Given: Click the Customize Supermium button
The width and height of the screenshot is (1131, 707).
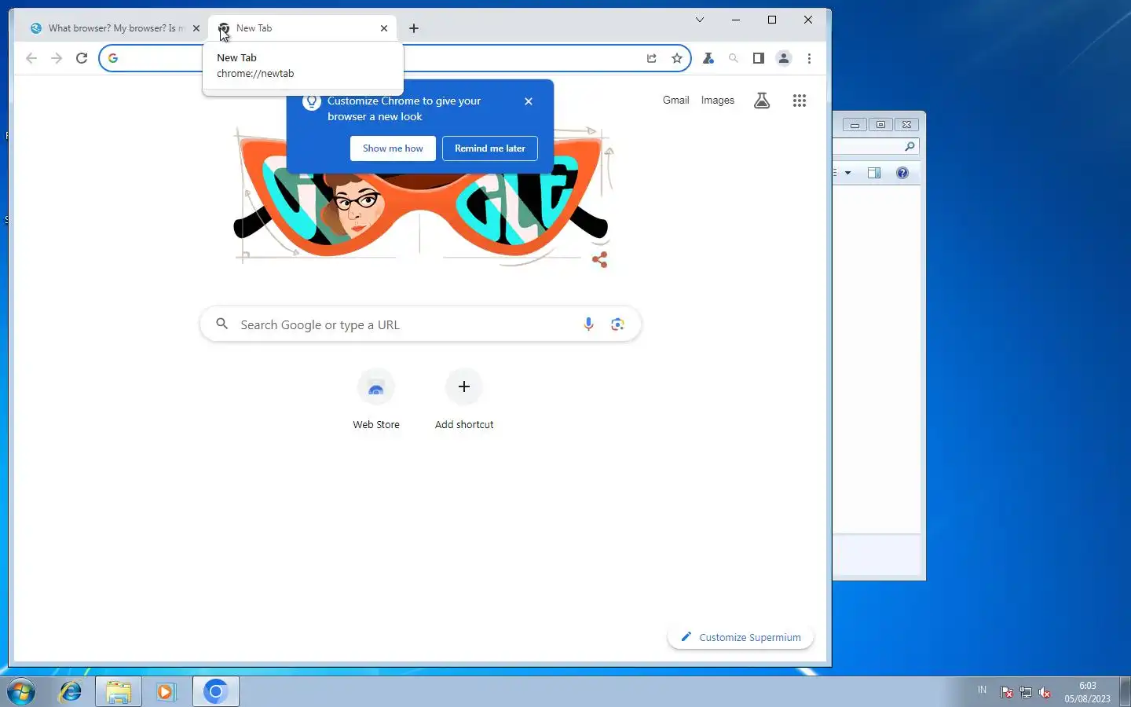Looking at the screenshot, I should click(x=741, y=637).
